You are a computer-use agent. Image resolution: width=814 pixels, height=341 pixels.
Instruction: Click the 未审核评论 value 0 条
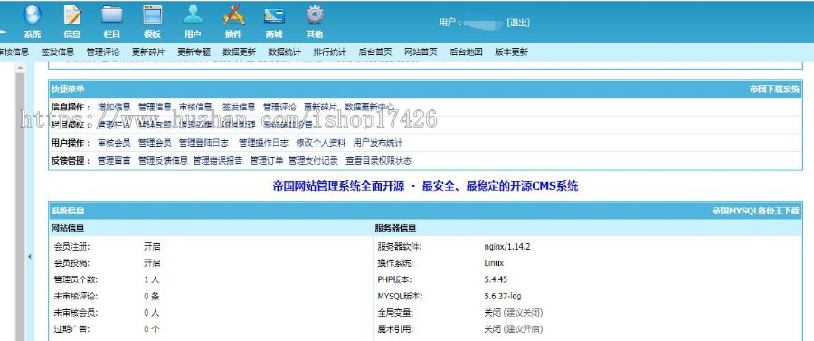point(152,297)
